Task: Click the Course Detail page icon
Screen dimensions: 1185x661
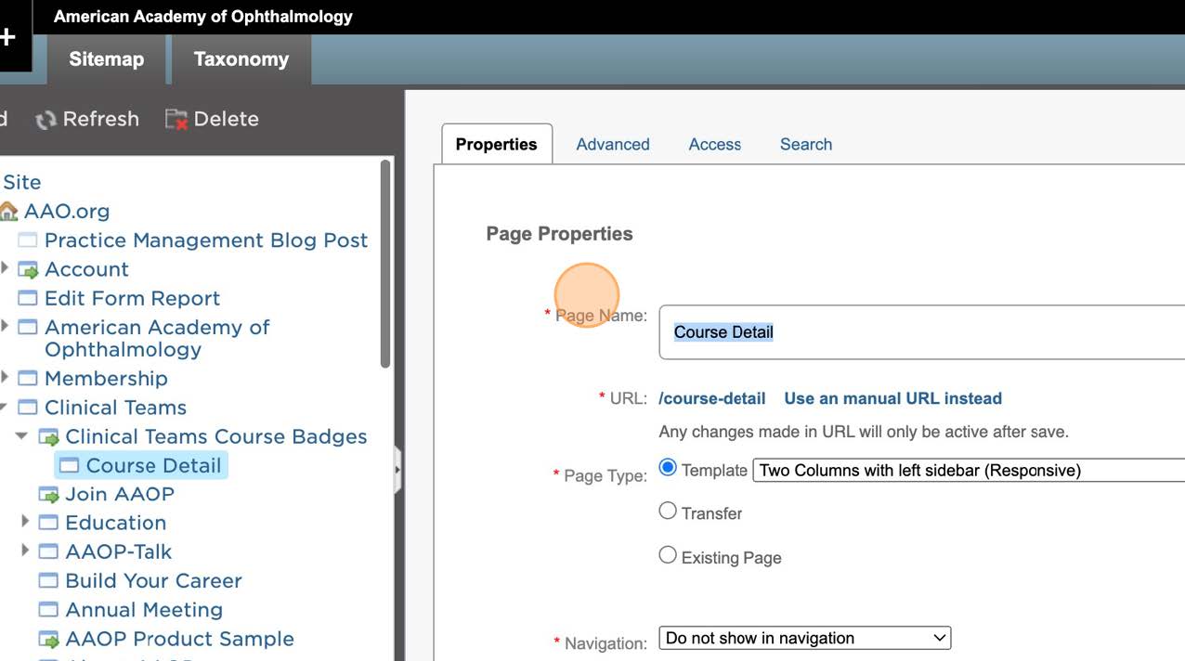Action: point(70,466)
